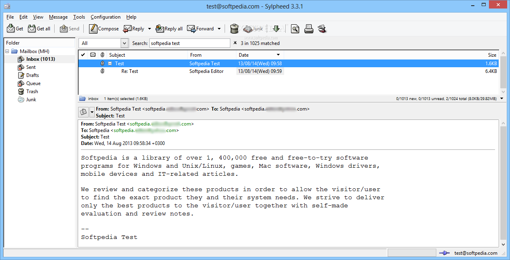Screen dimensions: 510x260
Task: Print the current message
Action: [x=309, y=29]
